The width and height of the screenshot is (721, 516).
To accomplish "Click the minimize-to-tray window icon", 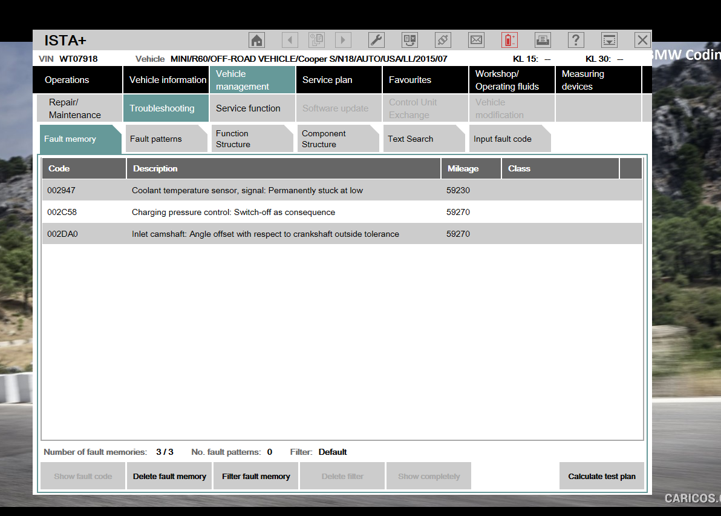I will (x=609, y=41).
